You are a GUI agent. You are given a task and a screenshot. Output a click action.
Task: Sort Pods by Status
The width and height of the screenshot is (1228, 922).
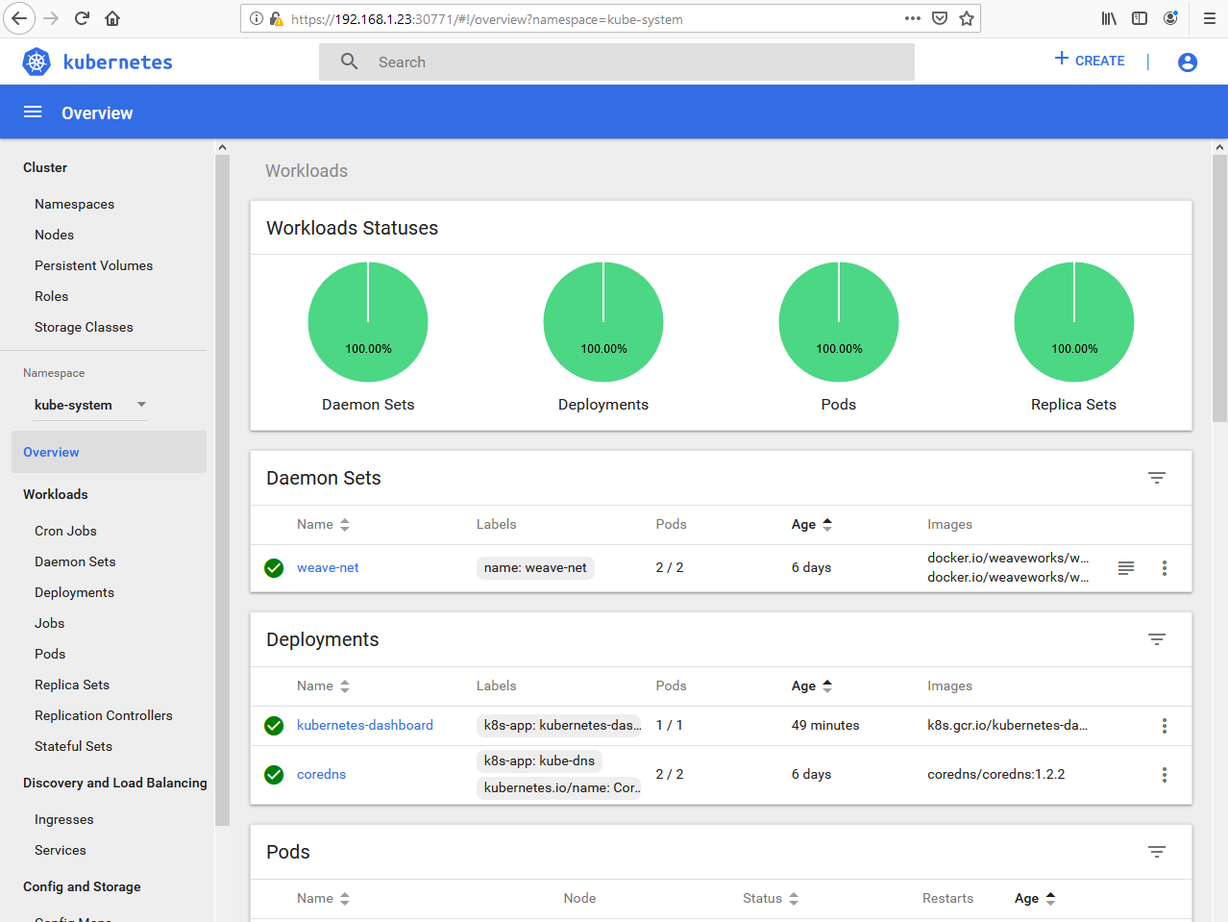pyautogui.click(x=771, y=898)
